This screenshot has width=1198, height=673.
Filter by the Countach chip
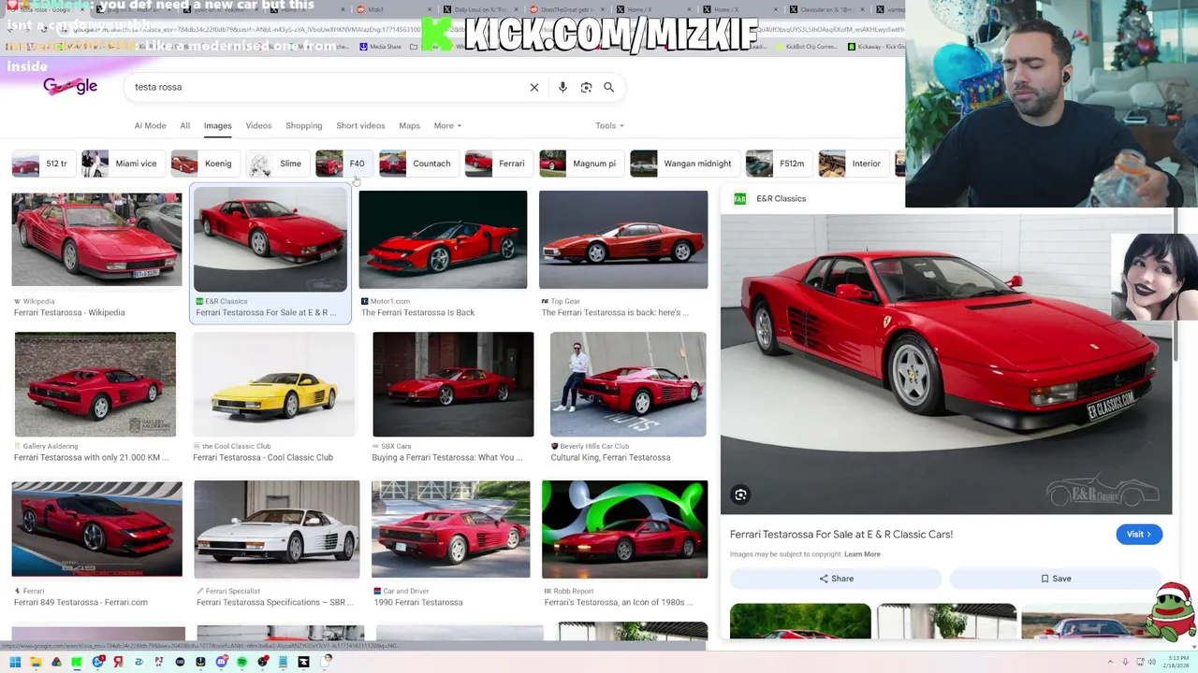point(417,164)
